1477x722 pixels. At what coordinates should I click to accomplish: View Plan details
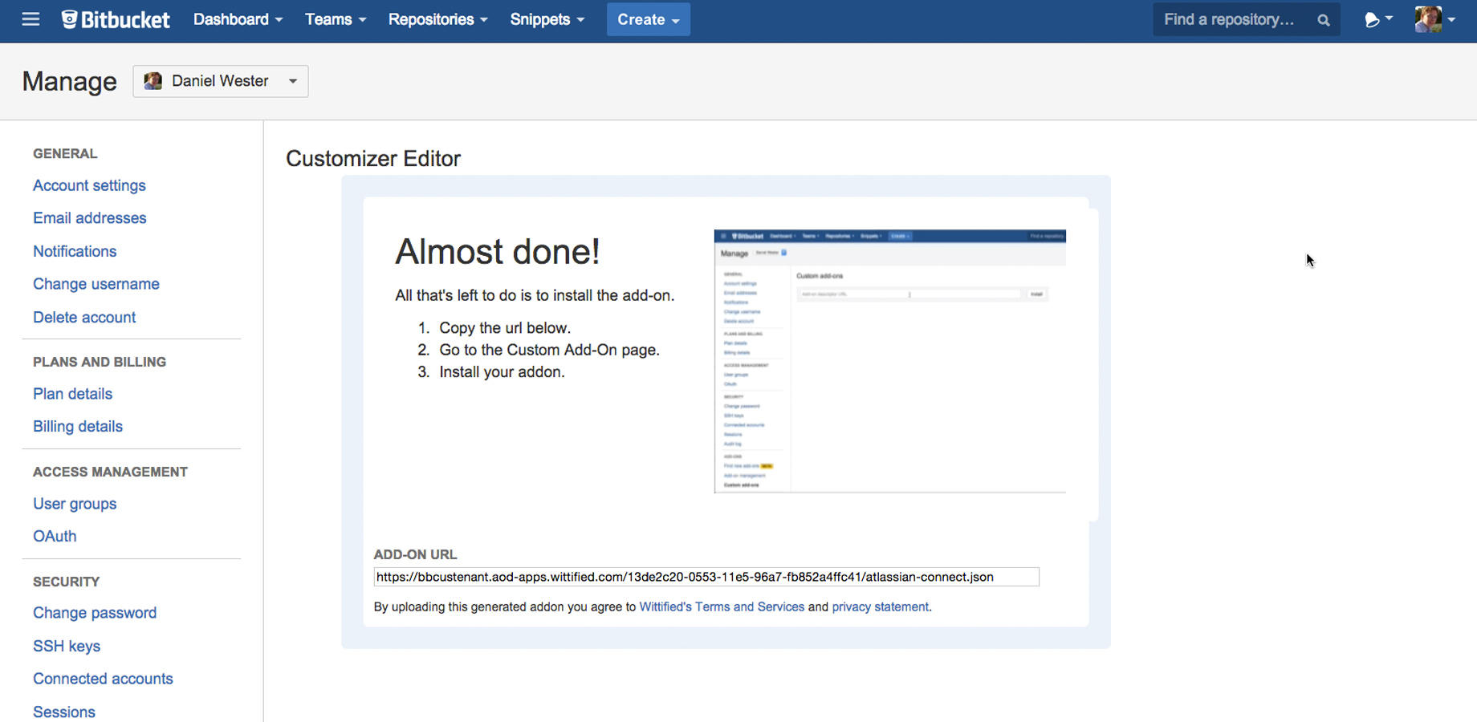tap(72, 394)
